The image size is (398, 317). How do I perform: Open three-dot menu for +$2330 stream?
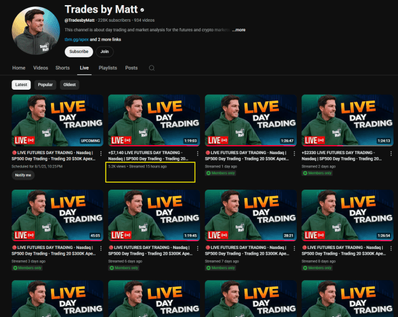(391, 153)
